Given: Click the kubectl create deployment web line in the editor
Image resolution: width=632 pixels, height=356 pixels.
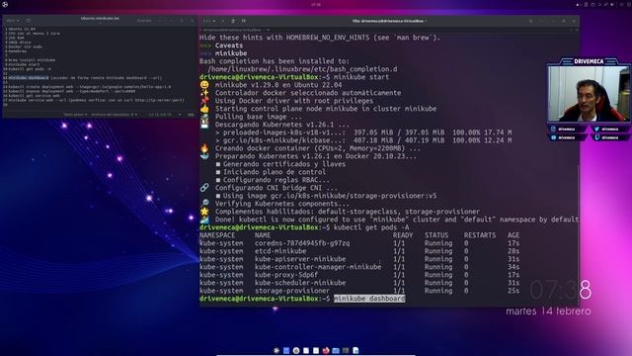Looking at the screenshot, I should (89, 86).
